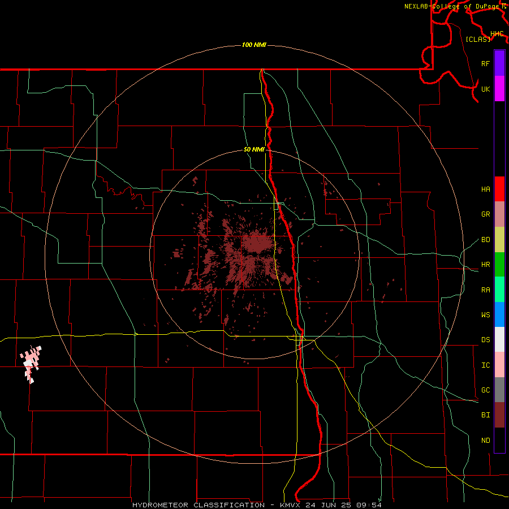Click the HA legend label
The image size is (509, 509).
485,189
